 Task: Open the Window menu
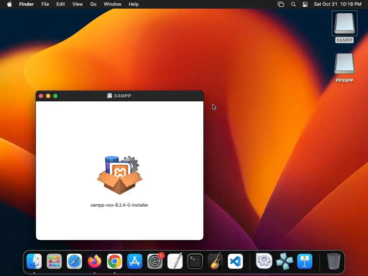tap(112, 4)
